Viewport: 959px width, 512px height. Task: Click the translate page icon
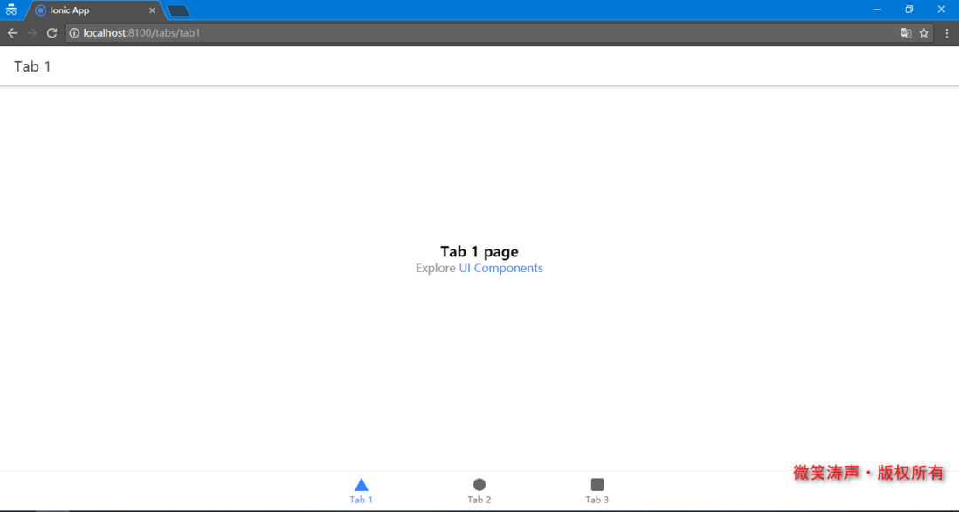[906, 33]
